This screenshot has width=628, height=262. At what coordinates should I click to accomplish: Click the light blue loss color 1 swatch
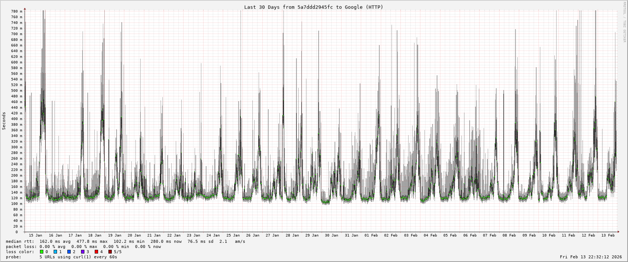56,252
